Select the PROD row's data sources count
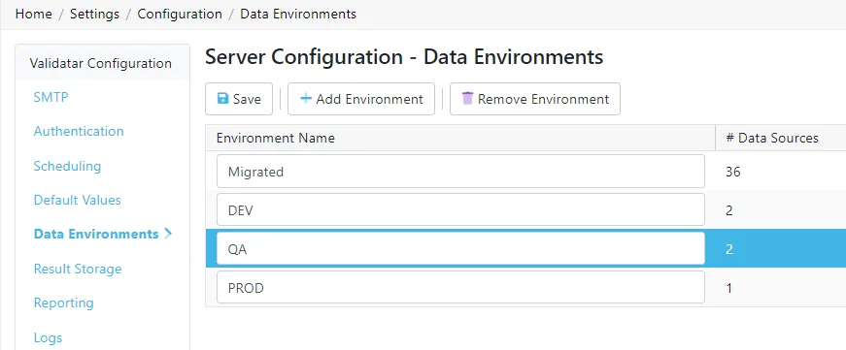The image size is (846, 350). 729,288
